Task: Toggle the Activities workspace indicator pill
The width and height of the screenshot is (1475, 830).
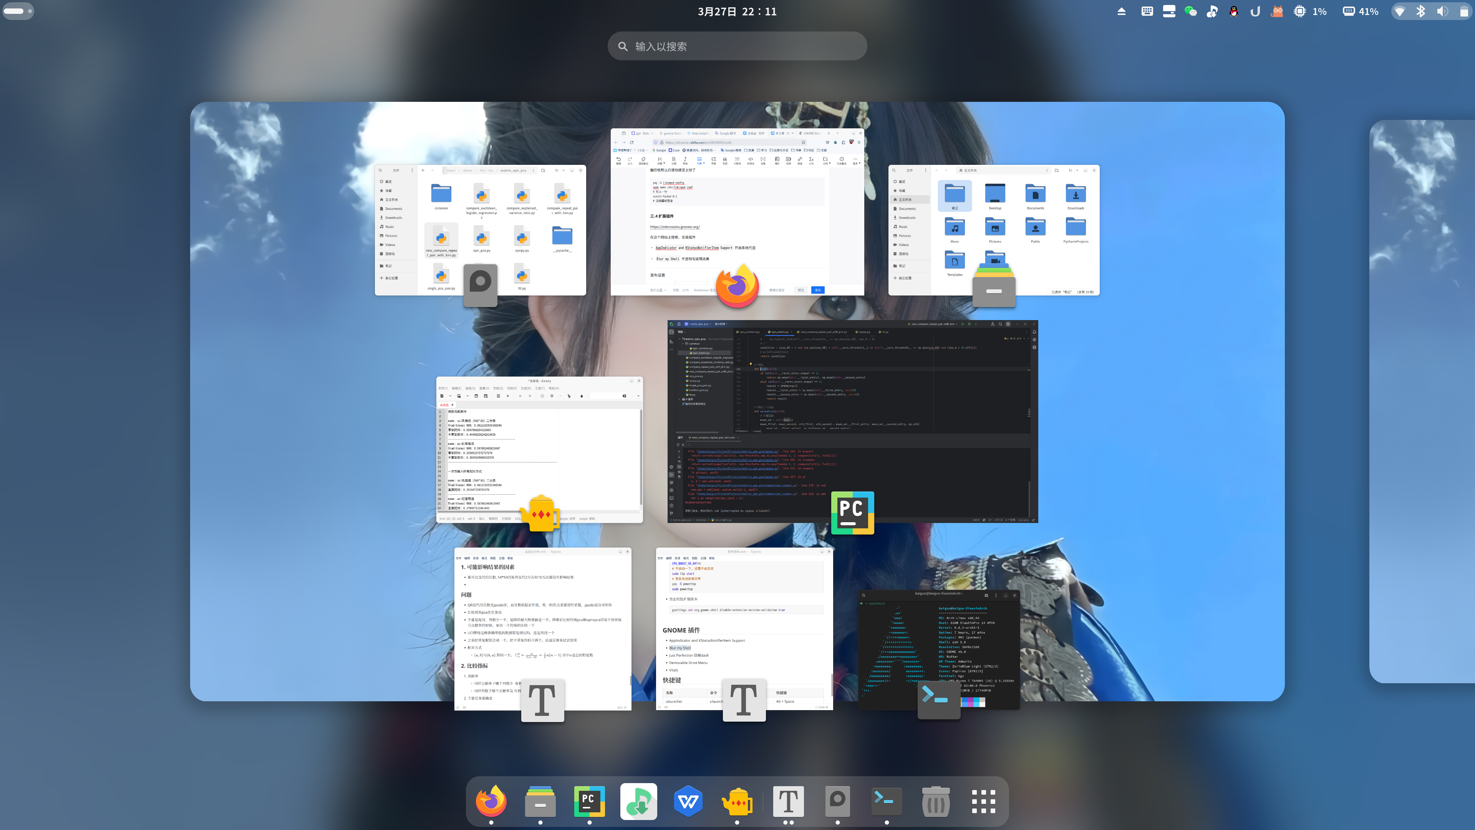Action: point(18,11)
